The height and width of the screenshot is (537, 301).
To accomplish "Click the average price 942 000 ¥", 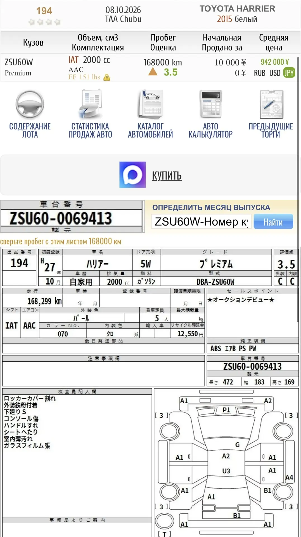I will (275, 62).
